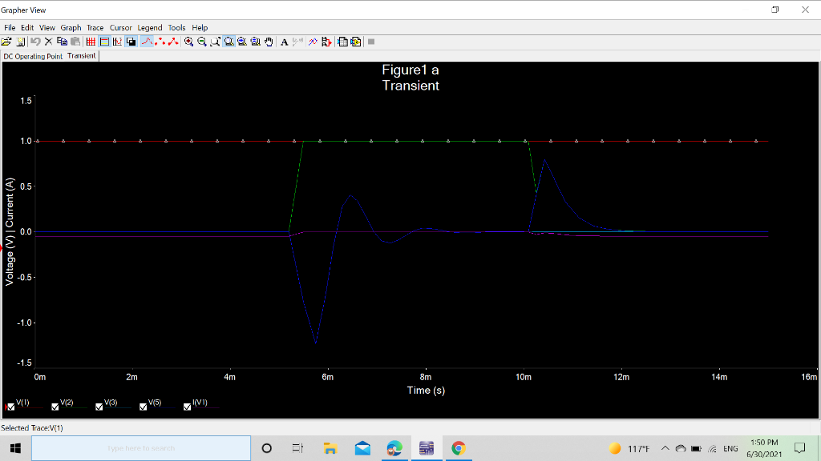Enable the graph cursors
The width and height of the screenshot is (821, 461).
pos(118,42)
